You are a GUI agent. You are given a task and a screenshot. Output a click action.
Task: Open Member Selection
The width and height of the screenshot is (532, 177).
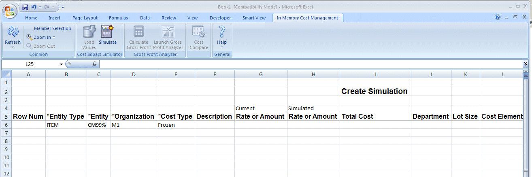pos(52,28)
